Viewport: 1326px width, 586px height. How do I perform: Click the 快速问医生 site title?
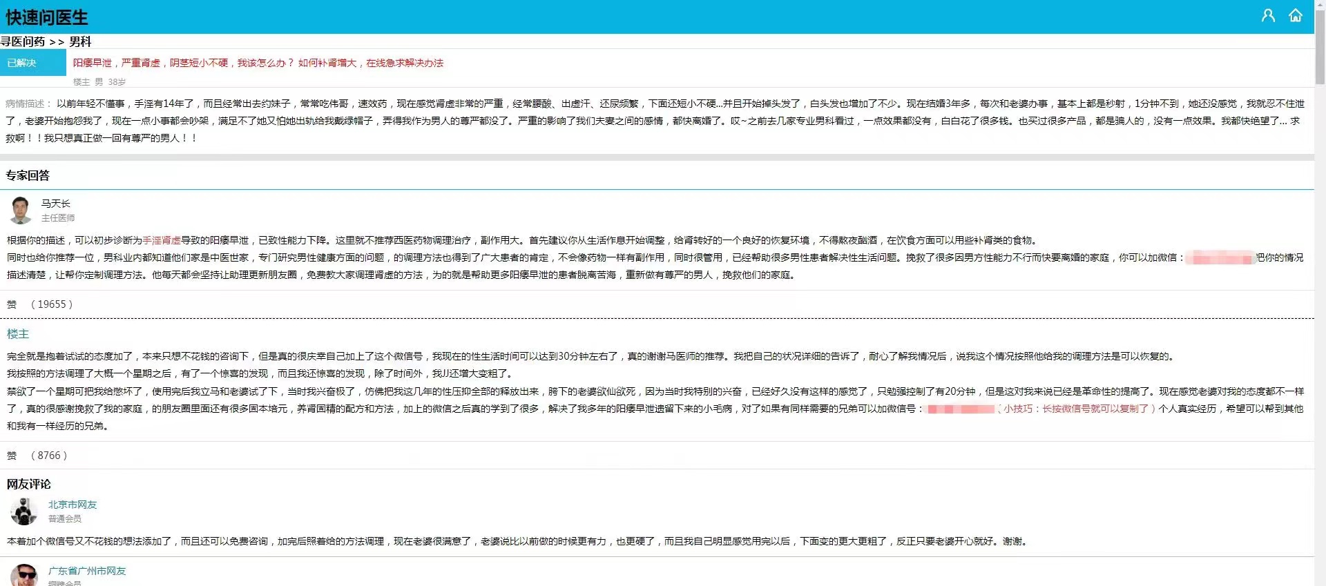click(47, 17)
